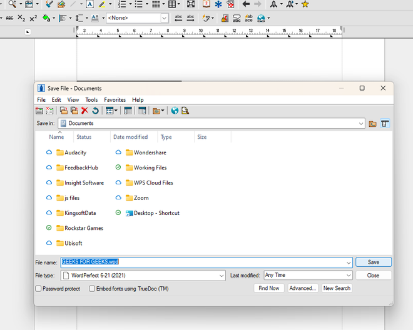The width and height of the screenshot is (413, 330).
Task: Click the gold star icon in main toolbar
Action: click(x=305, y=4)
